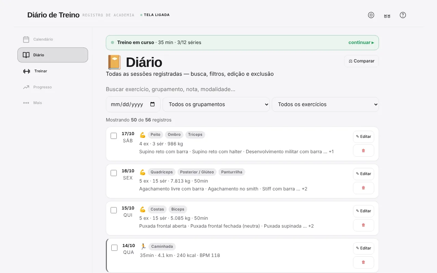Check the 16/10 SEX session checkbox
The image size is (437, 273).
(x=114, y=173)
